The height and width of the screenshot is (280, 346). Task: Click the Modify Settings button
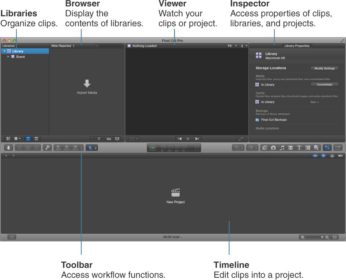click(x=324, y=68)
